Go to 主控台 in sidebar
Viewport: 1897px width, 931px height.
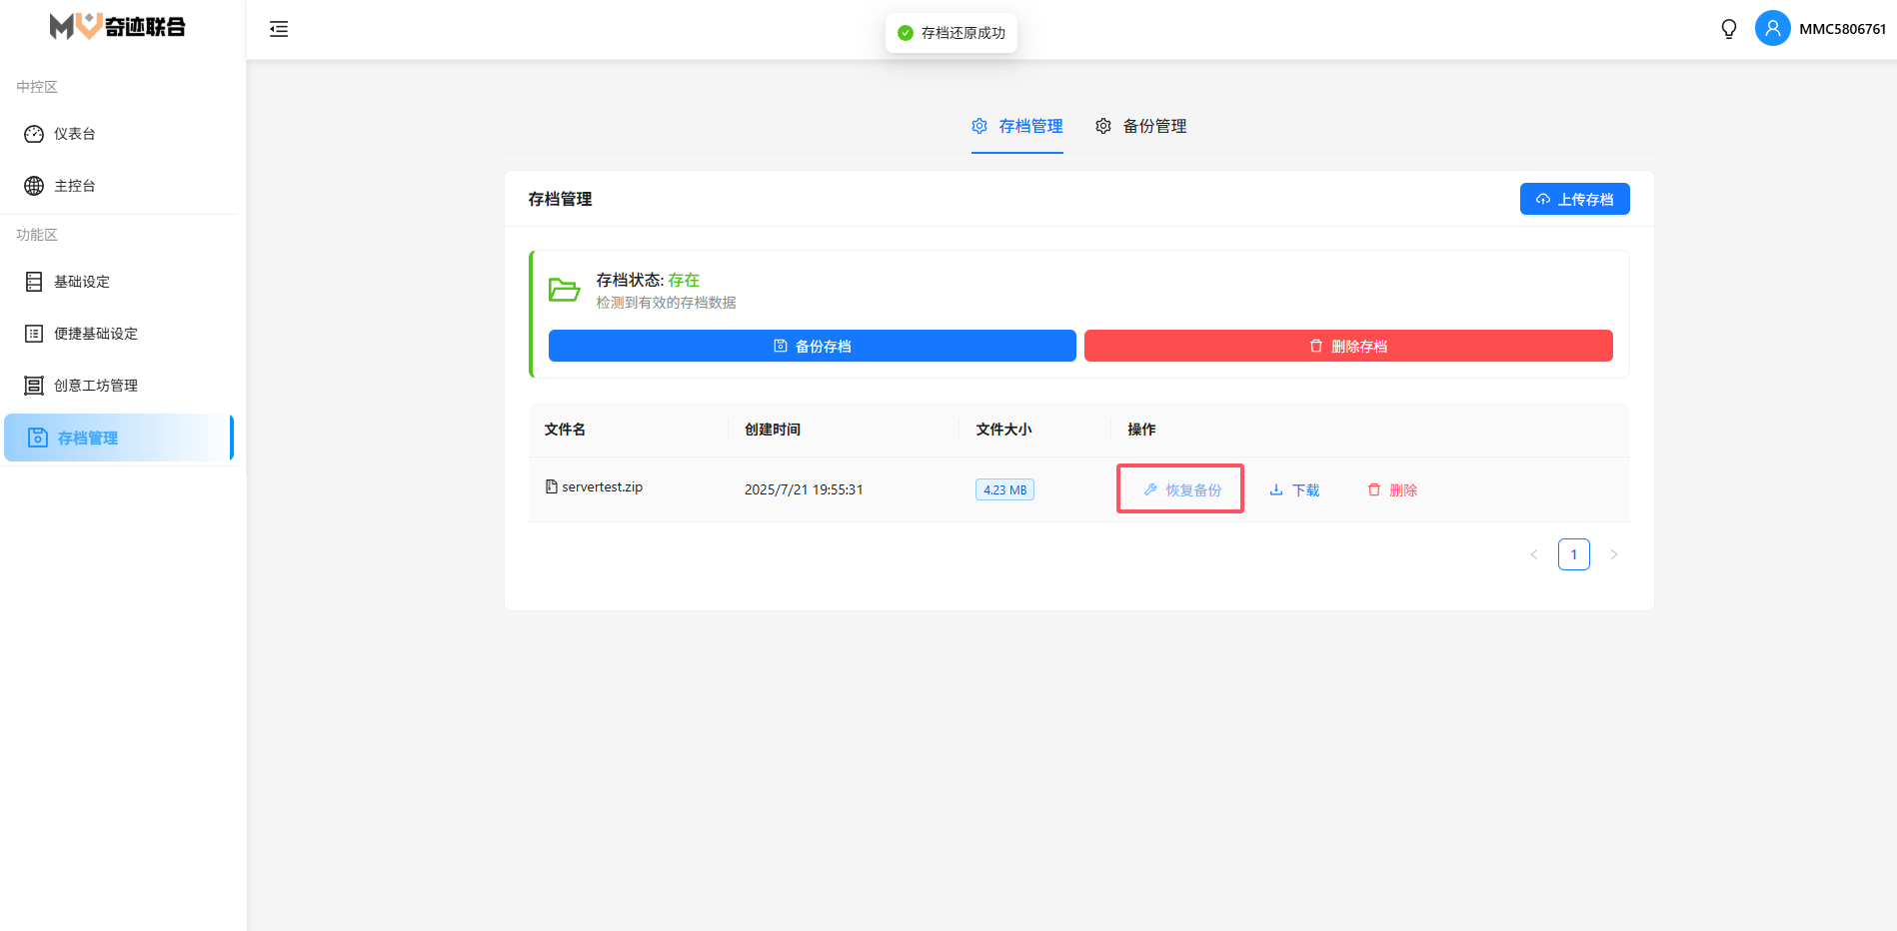[75, 186]
